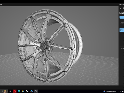This screenshot has height=93, width=124.
Task: Open the Help menu
Action: coord(1,5)
